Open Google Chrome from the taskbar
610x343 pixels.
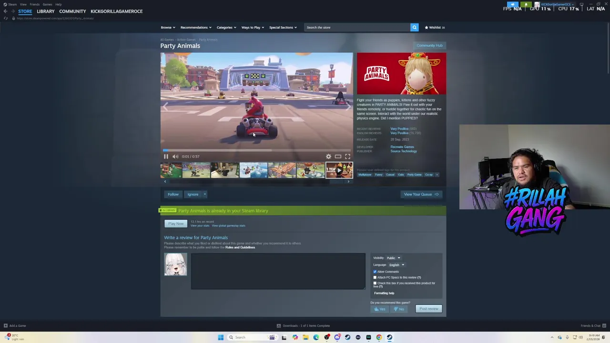pyautogui.click(x=379, y=337)
